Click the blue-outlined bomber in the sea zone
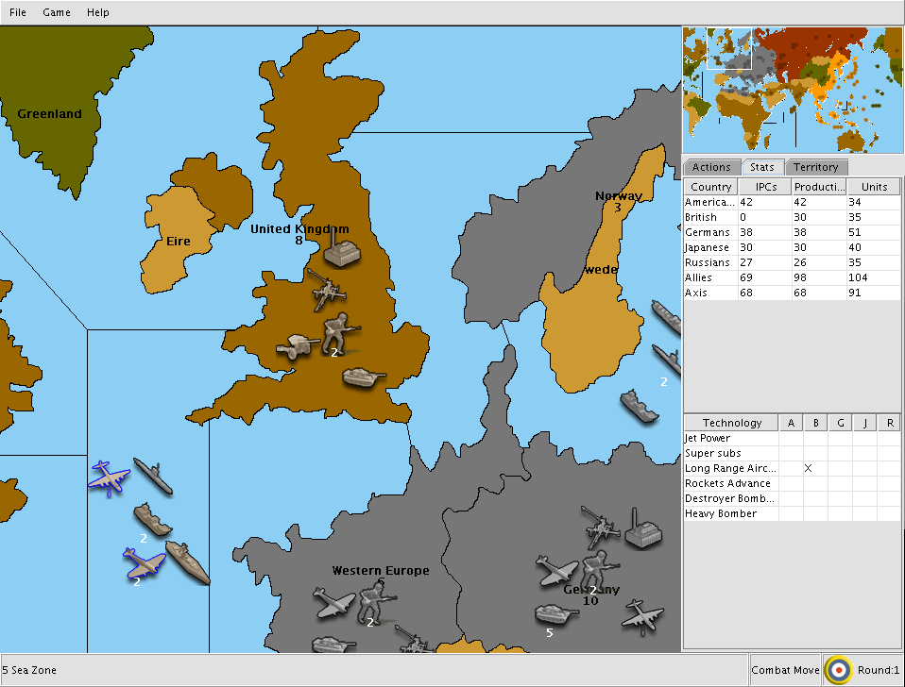 [109, 478]
